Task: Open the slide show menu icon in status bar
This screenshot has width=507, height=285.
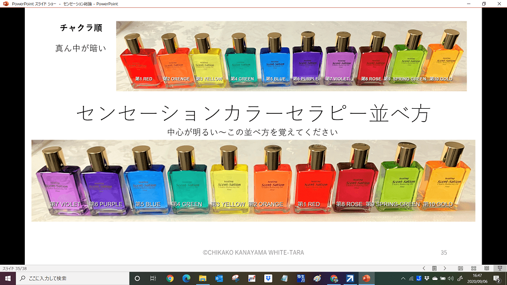Action: click(x=434, y=268)
